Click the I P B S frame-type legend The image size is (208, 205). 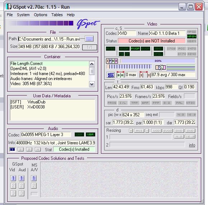pyautogui.click(x=112, y=61)
